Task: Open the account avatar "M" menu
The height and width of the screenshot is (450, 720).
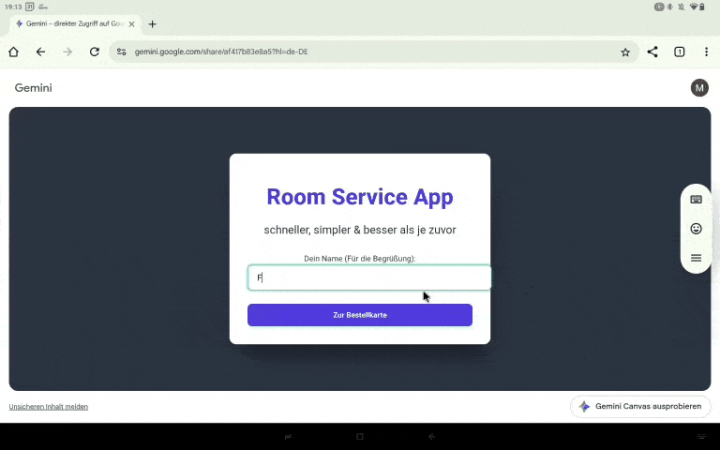Action: coord(699,88)
